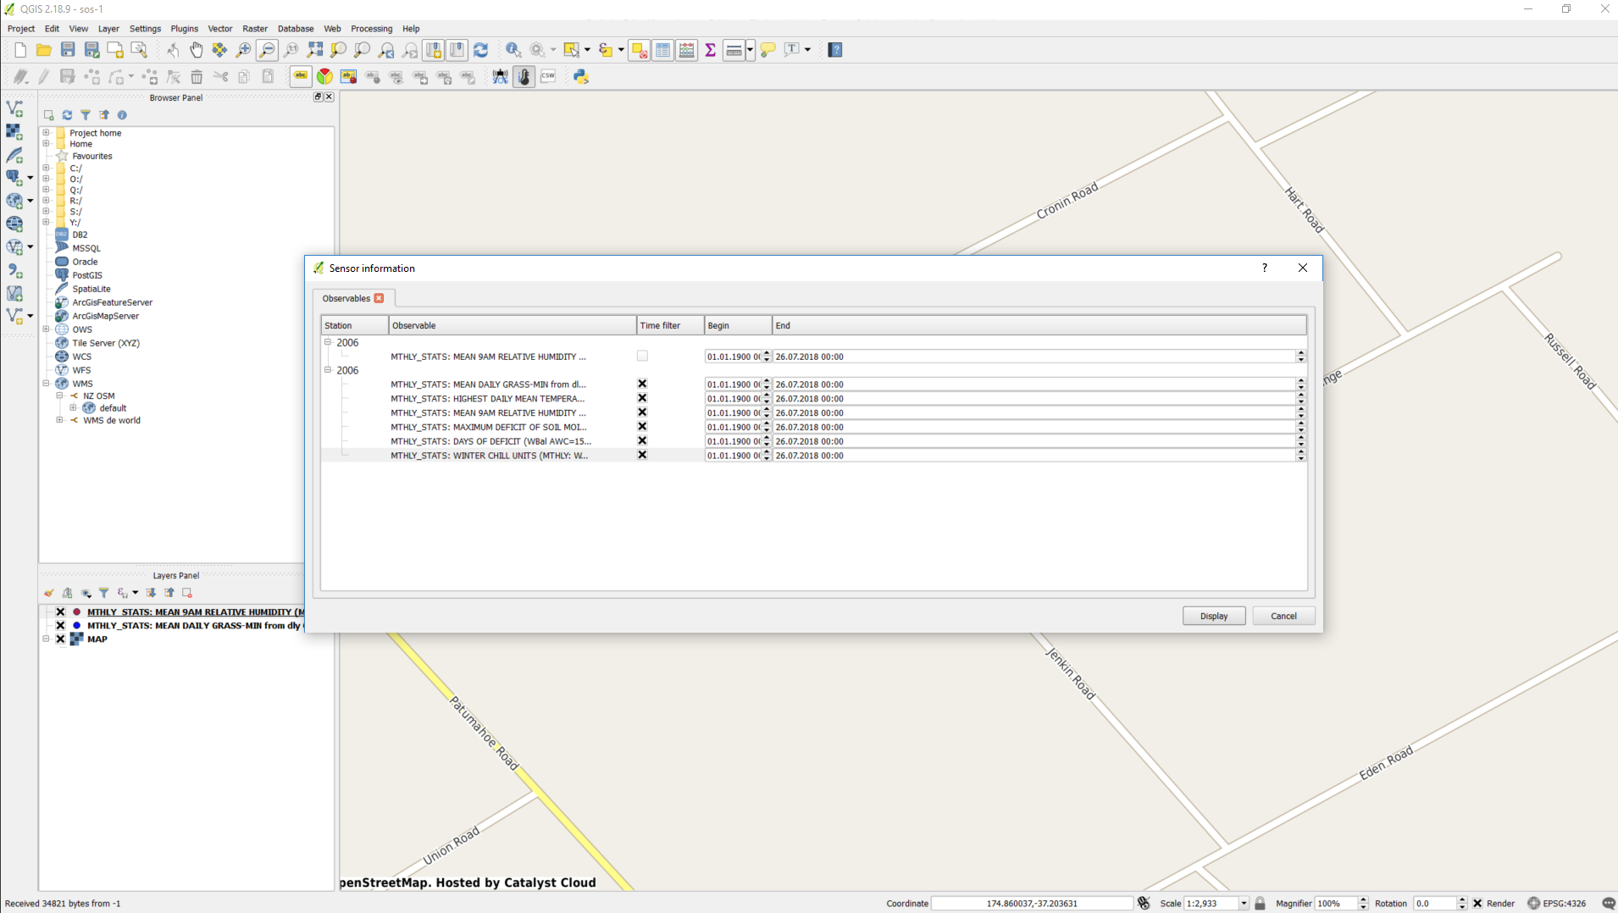Close the Observables tab
This screenshot has width=1618, height=913.
380,298
